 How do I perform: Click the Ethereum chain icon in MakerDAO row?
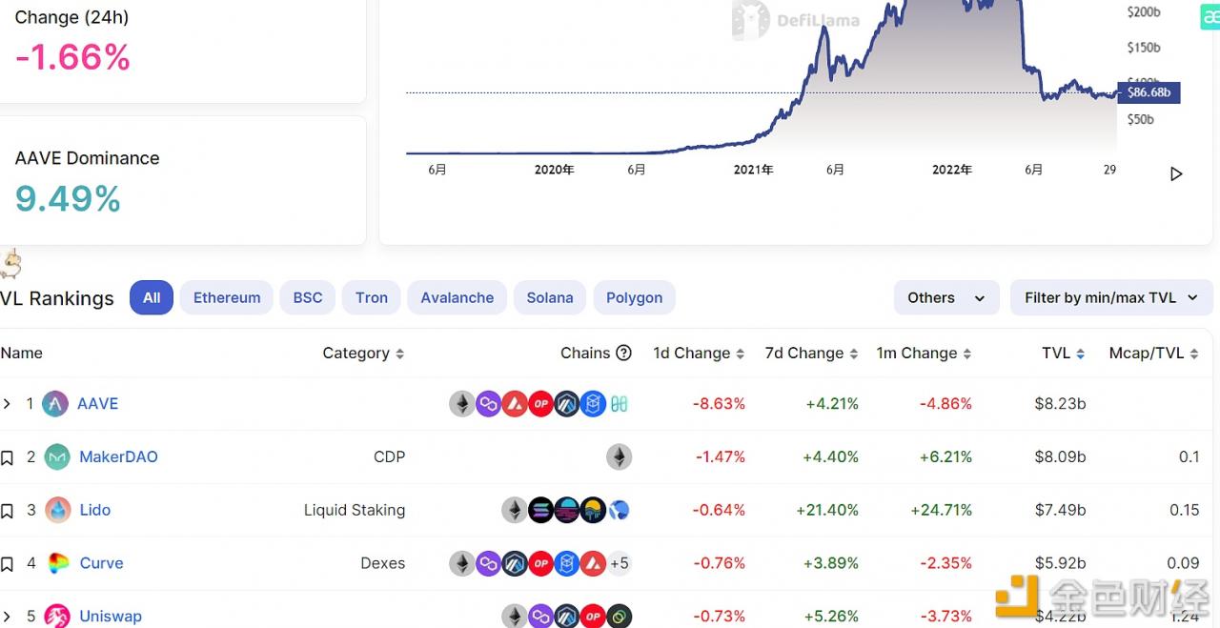click(x=620, y=456)
